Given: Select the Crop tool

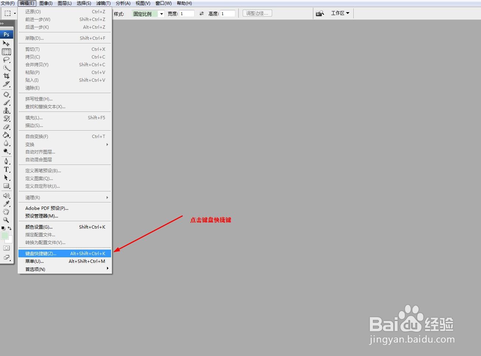Looking at the screenshot, I should pyautogui.click(x=6, y=76).
